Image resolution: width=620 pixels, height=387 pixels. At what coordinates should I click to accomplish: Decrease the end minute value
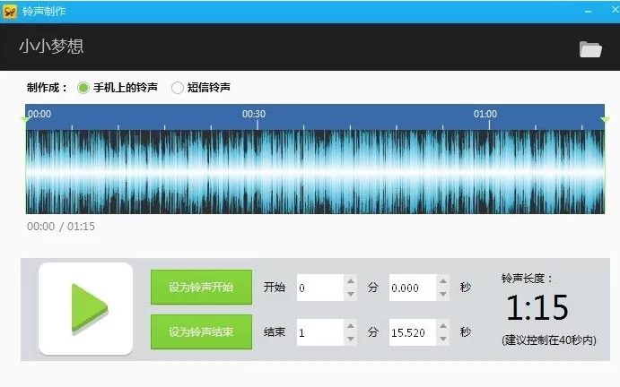(351, 339)
